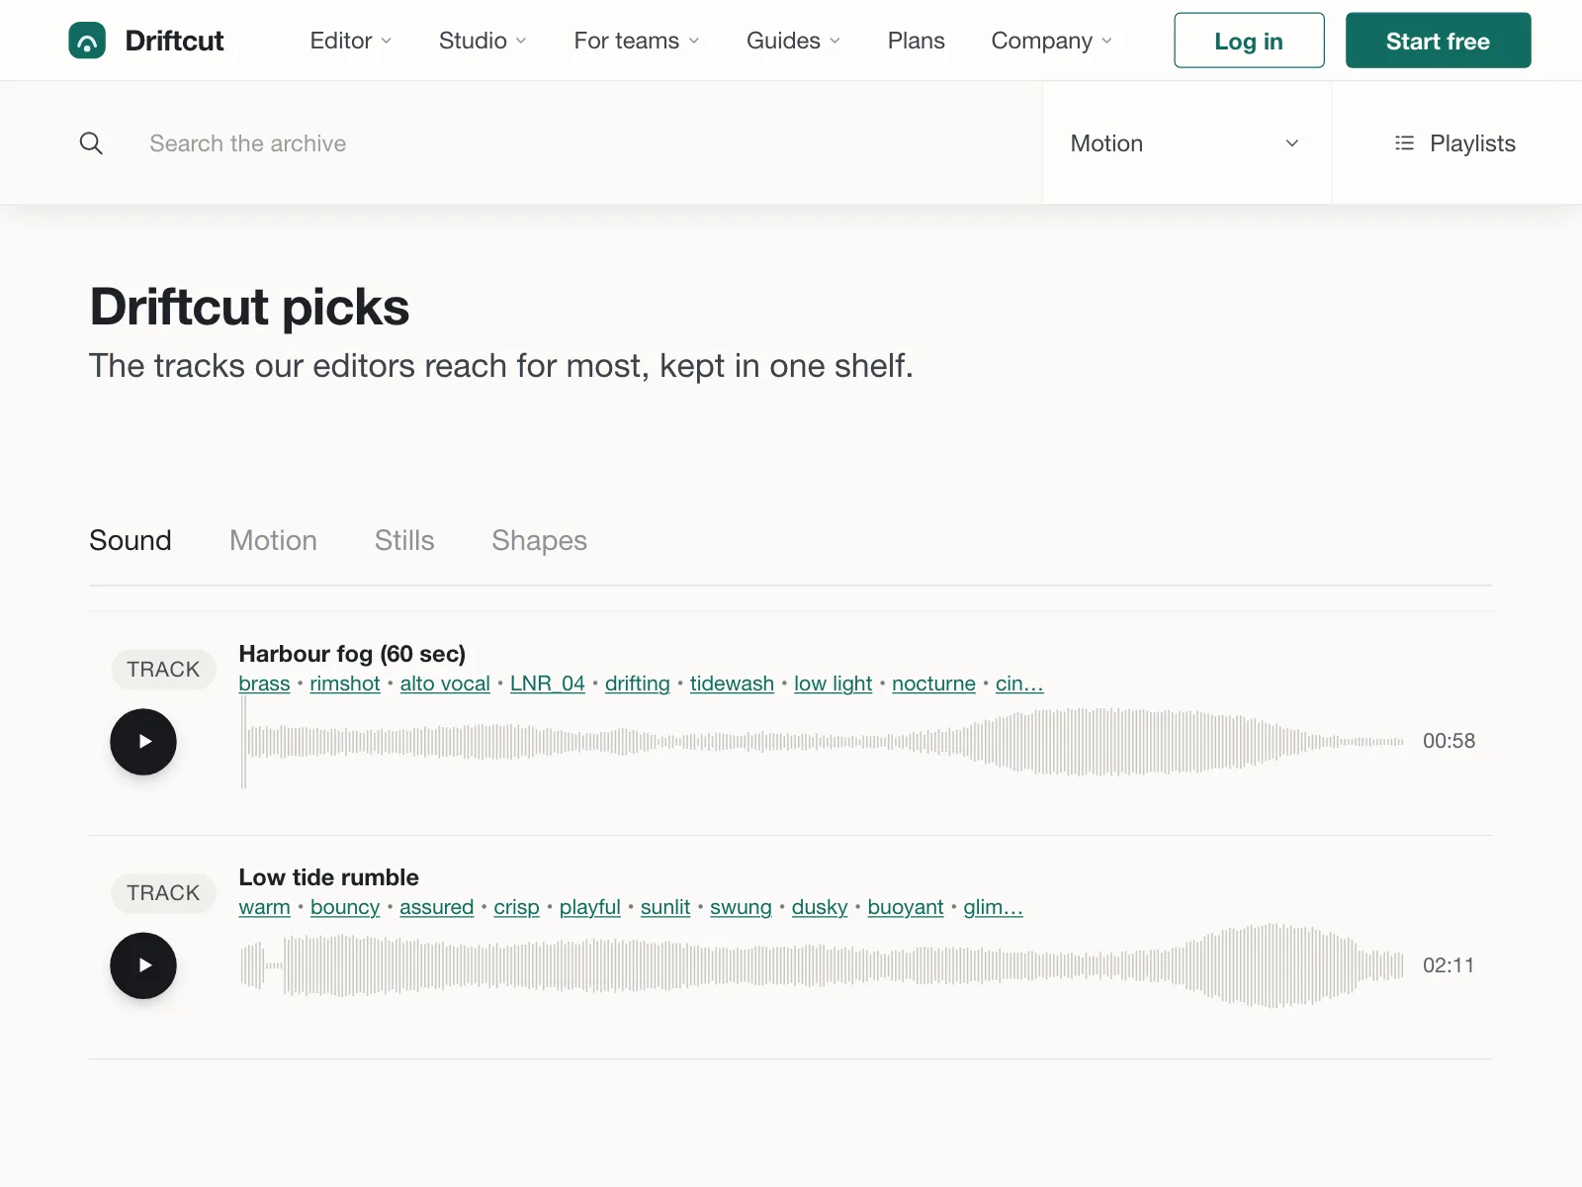This screenshot has height=1187, width=1582.
Task: Play the Harbour fog track
Action: [143, 742]
